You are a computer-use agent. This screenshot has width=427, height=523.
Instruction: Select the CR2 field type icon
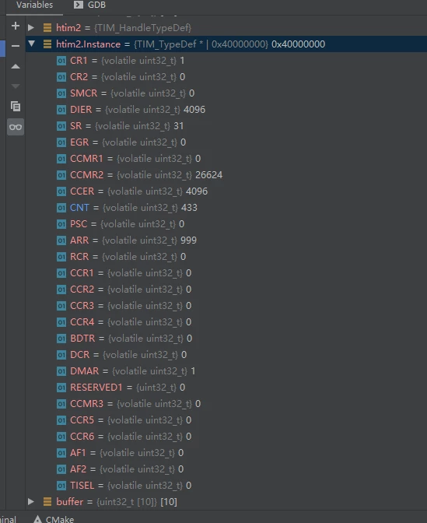click(x=61, y=77)
